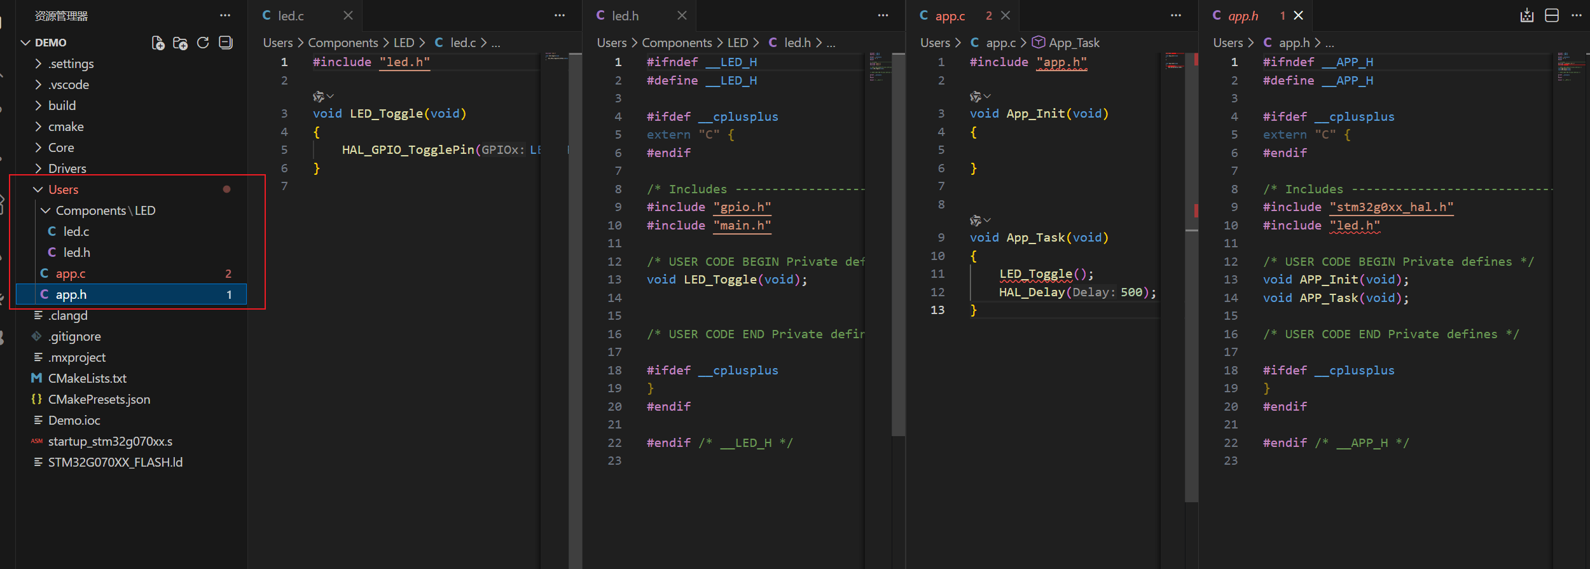Image resolution: width=1590 pixels, height=569 pixels.
Task: Switch to the app.c editor tab
Action: point(950,16)
